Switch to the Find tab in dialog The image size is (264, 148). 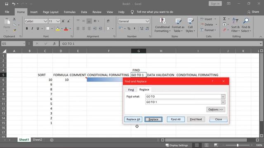(131, 90)
